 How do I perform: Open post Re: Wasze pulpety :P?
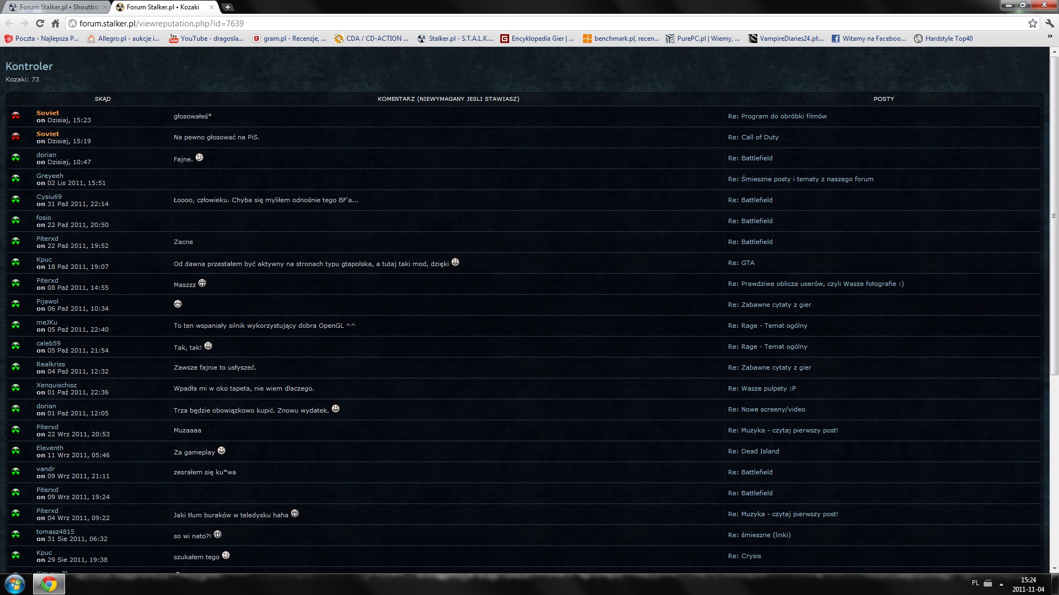click(x=762, y=388)
